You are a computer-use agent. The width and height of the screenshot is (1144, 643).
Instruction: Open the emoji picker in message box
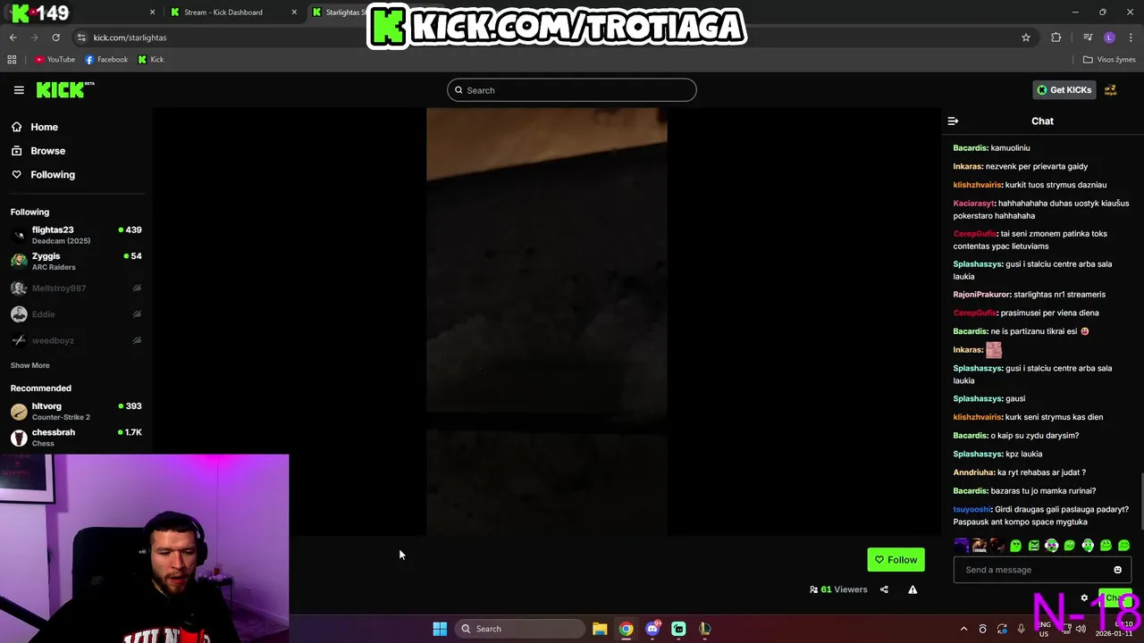point(1117,570)
